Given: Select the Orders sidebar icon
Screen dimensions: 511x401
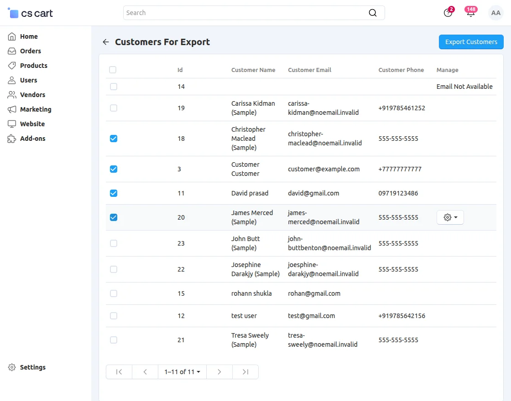Looking at the screenshot, I should 11,51.
